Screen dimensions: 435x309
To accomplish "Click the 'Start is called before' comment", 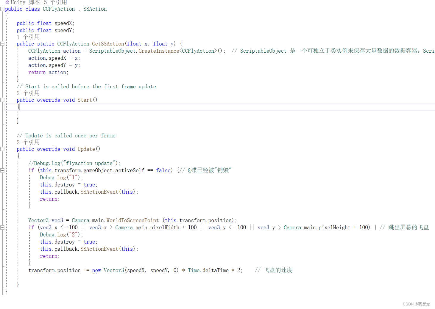I will [86, 87].
